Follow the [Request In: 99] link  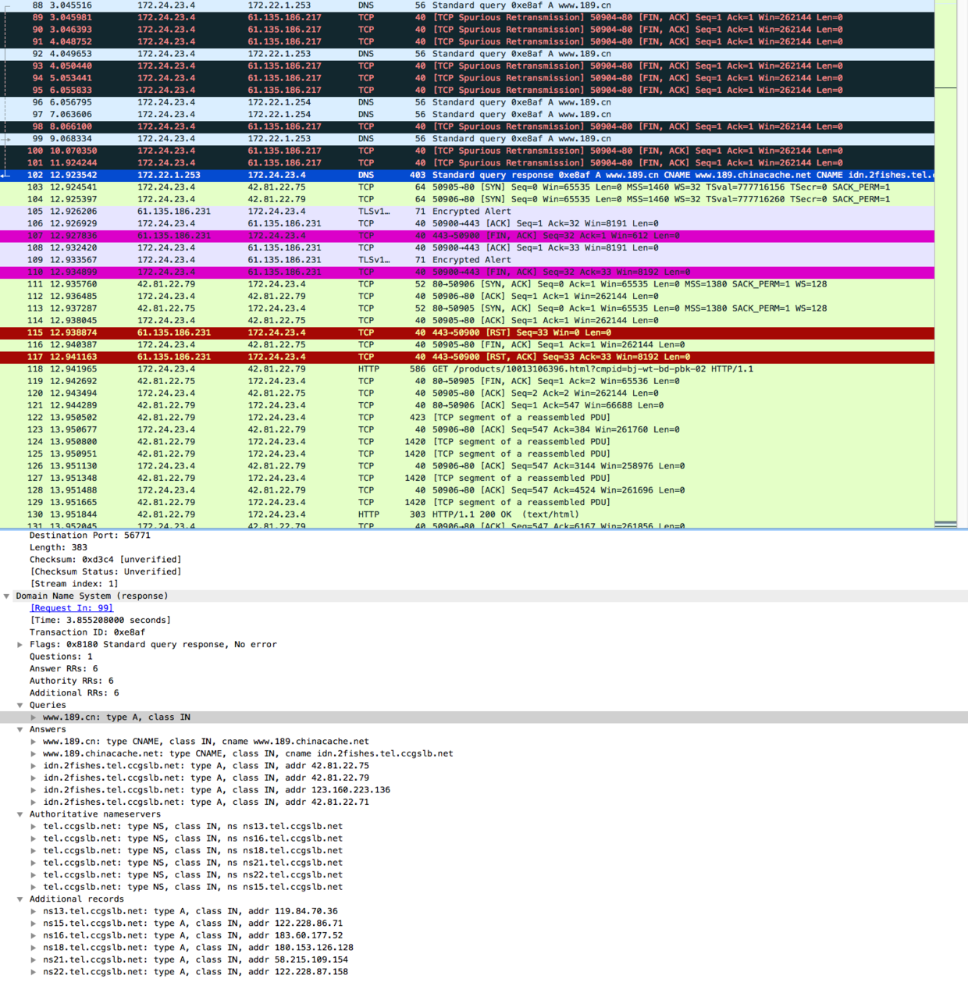coord(70,607)
